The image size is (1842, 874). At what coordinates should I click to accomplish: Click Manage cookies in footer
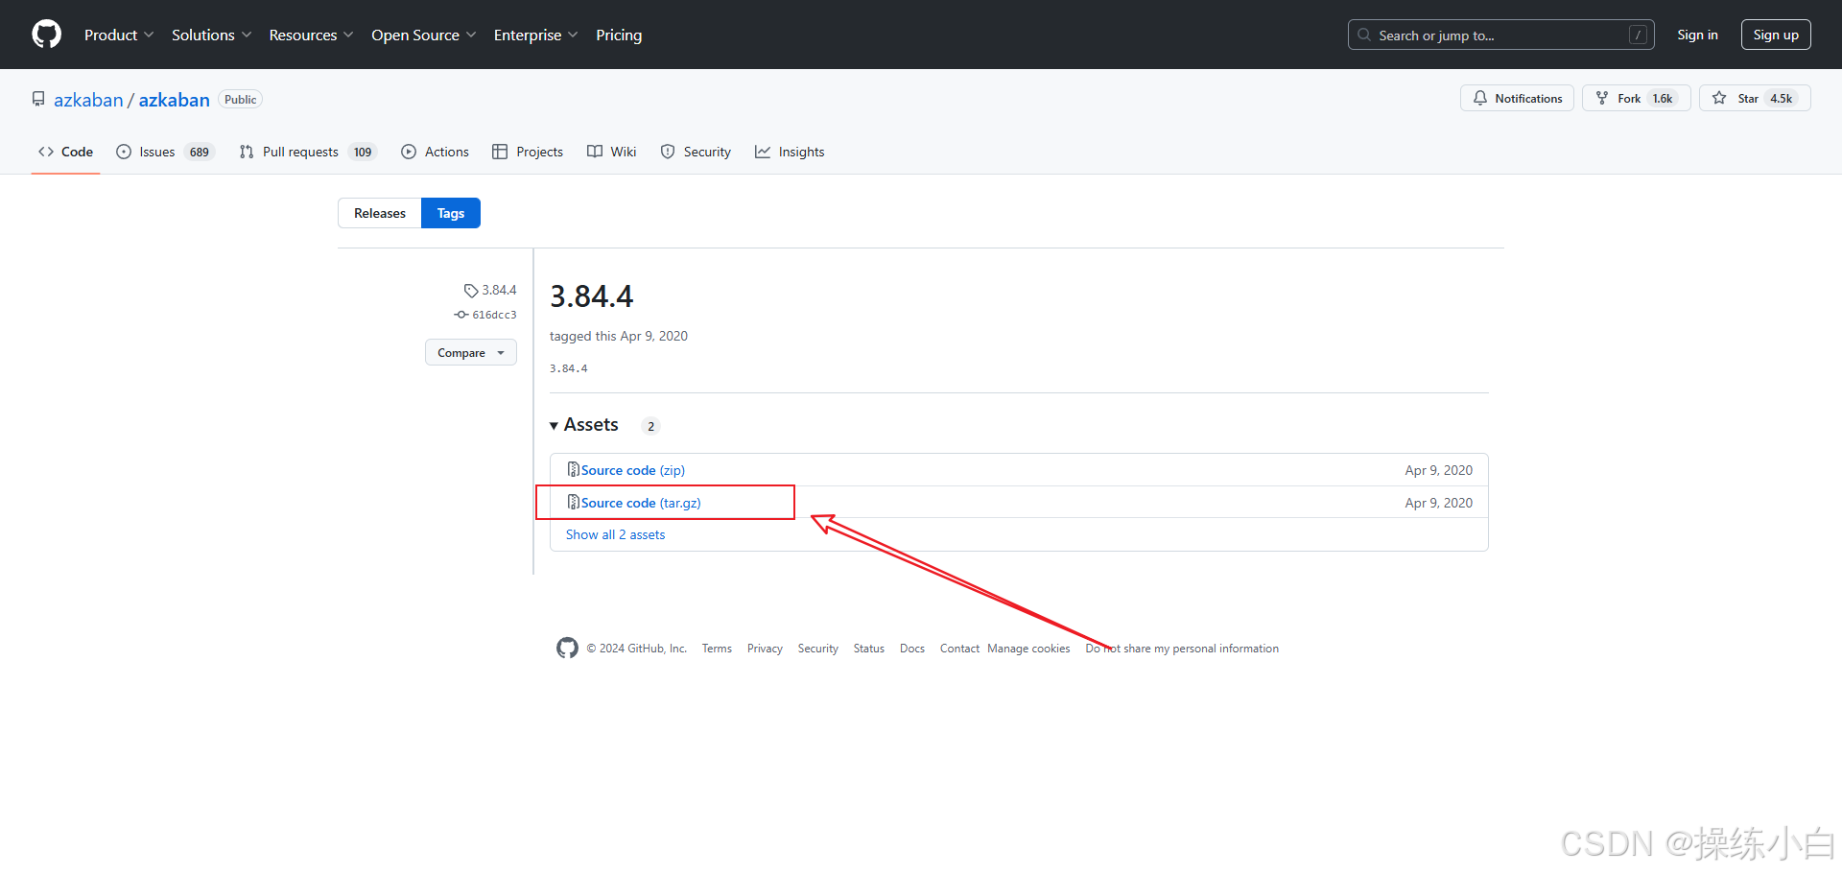tap(1028, 649)
